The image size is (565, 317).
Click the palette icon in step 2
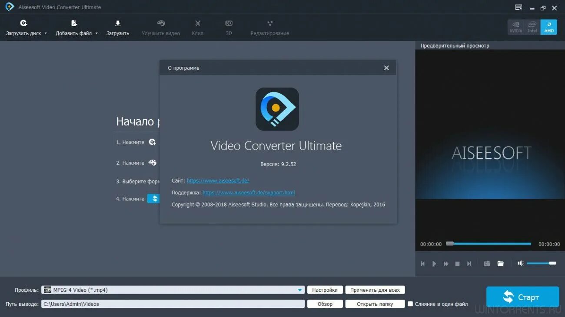coord(152,163)
